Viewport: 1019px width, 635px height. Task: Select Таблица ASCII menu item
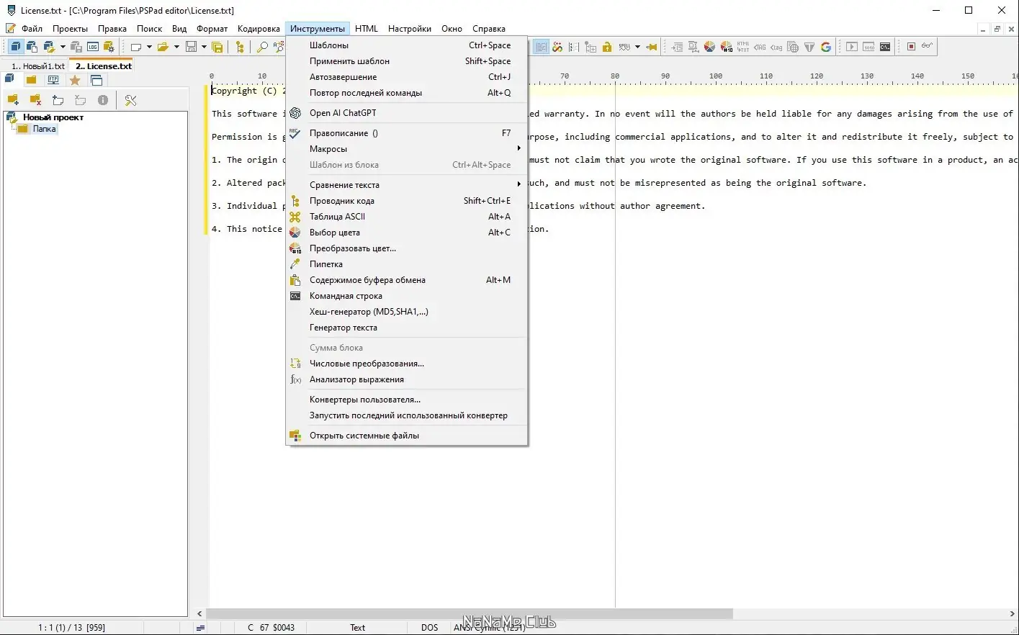[x=407, y=217]
